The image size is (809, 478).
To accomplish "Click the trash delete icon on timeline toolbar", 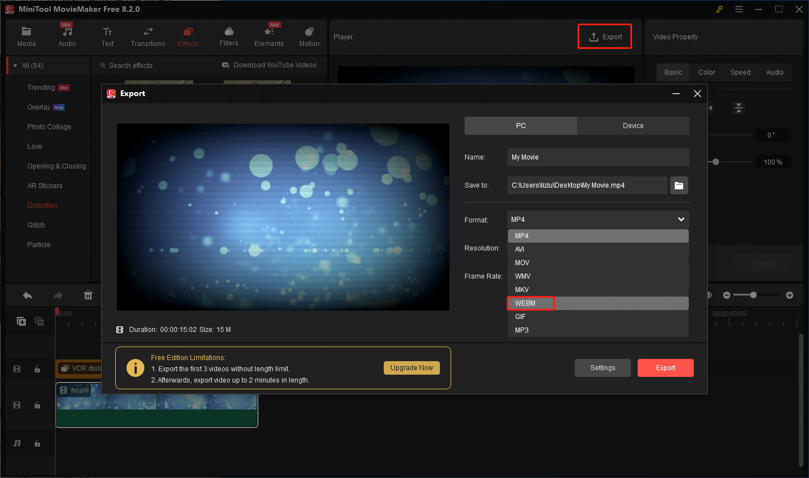I will pos(88,295).
